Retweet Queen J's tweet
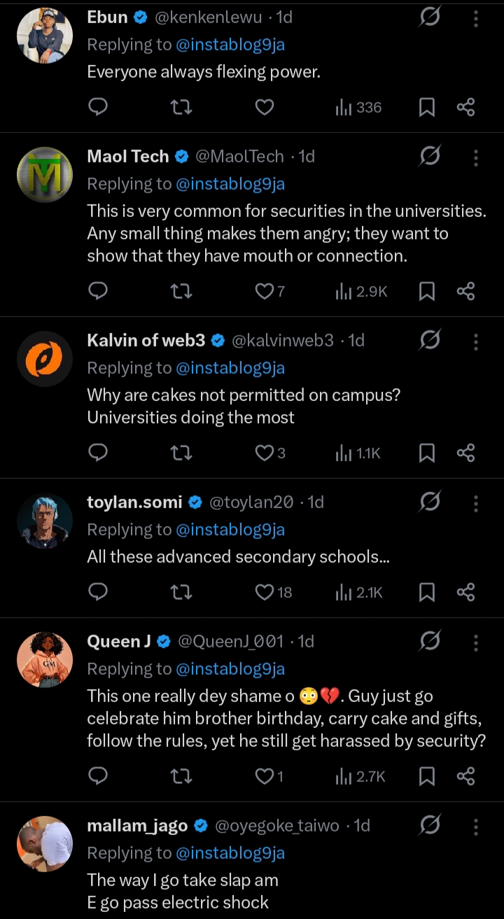This screenshot has height=919, width=504. pos(181,776)
